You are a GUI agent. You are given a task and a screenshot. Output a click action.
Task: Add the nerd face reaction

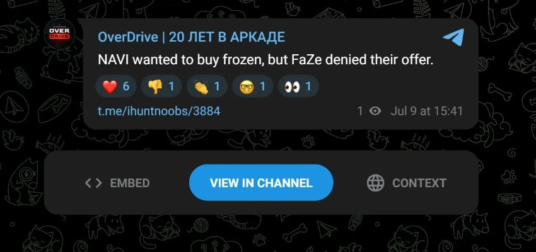(x=253, y=86)
